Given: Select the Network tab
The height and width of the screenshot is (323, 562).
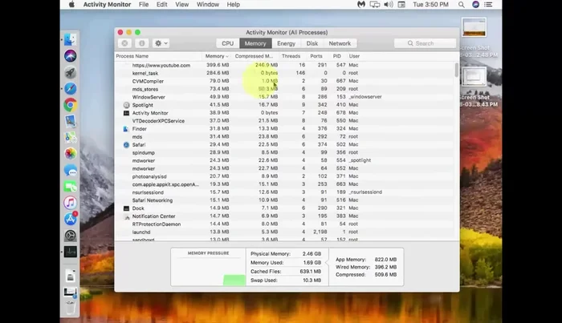Looking at the screenshot, I should coord(340,43).
